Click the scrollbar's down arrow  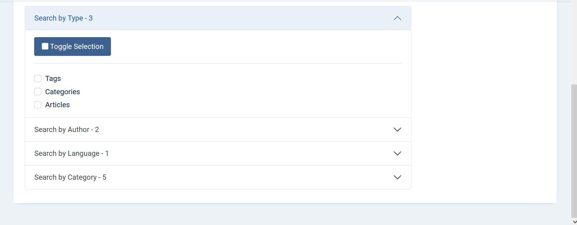point(574,222)
